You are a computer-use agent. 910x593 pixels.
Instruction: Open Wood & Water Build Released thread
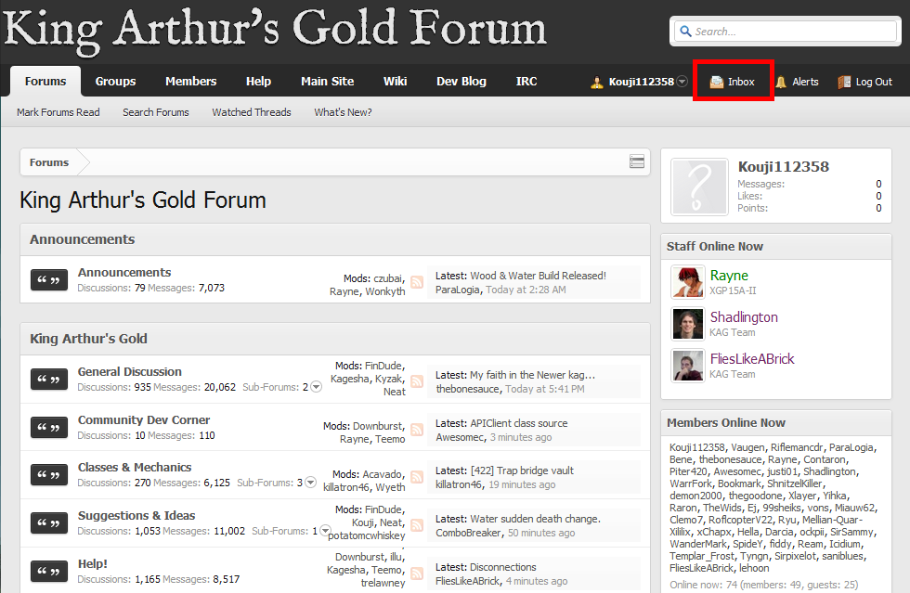pos(538,276)
